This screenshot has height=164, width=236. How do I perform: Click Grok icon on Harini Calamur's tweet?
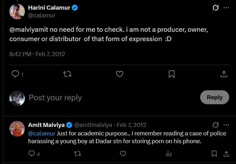coord(215,8)
